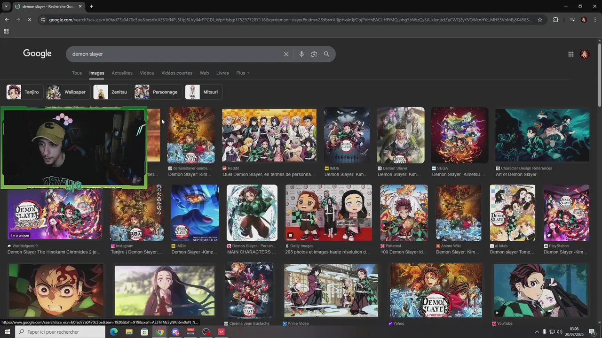The width and height of the screenshot is (602, 338).
Task: Open the Vidéos courtes tab
Action: point(177,73)
